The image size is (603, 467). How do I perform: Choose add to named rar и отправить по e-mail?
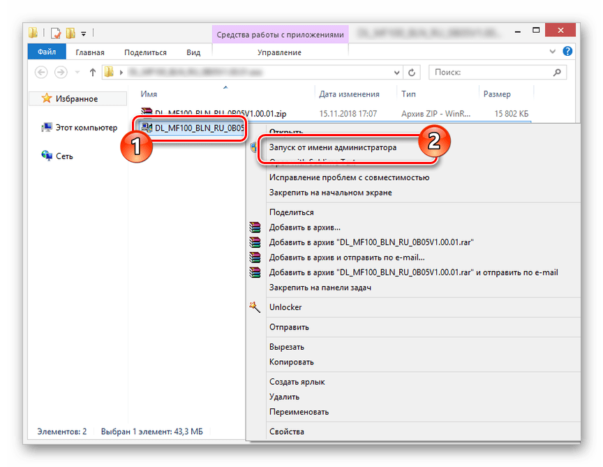point(413,272)
